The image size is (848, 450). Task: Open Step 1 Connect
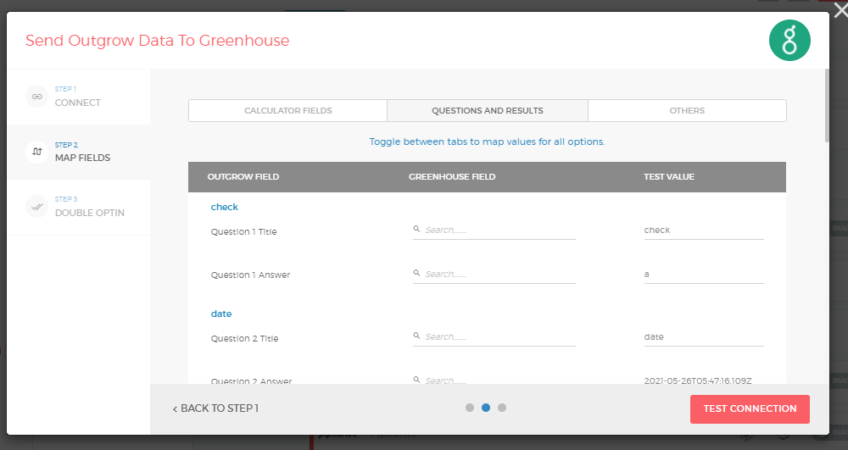tap(79, 97)
